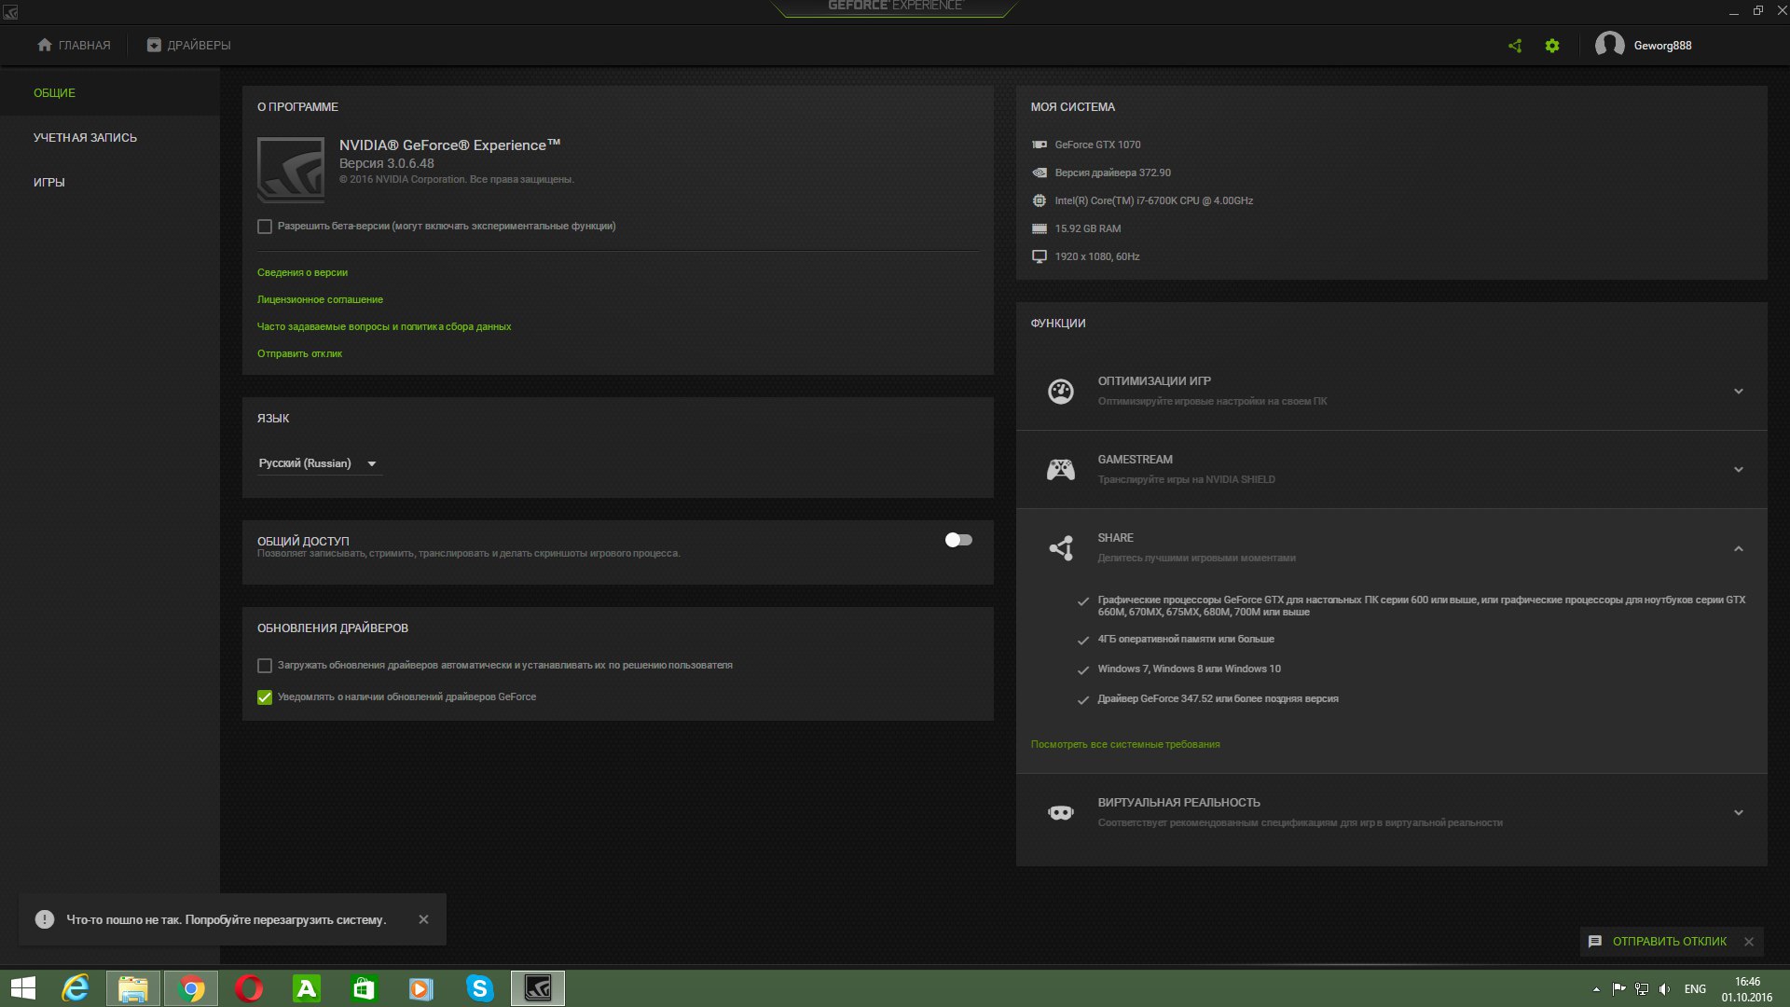Viewport: 1790px width, 1007px height.
Task: Collapse the SHARE section chevron
Action: tap(1739, 548)
